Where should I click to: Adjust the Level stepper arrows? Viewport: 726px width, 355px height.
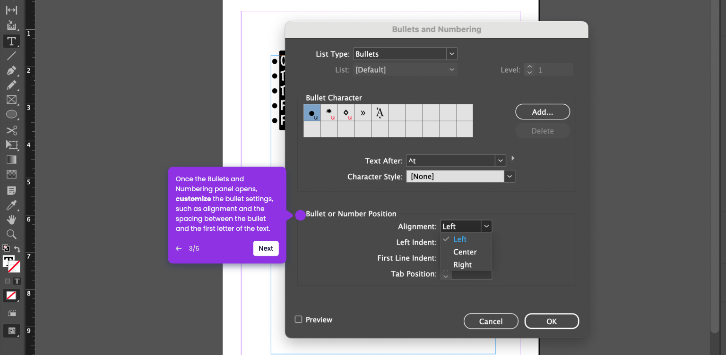pyautogui.click(x=530, y=70)
